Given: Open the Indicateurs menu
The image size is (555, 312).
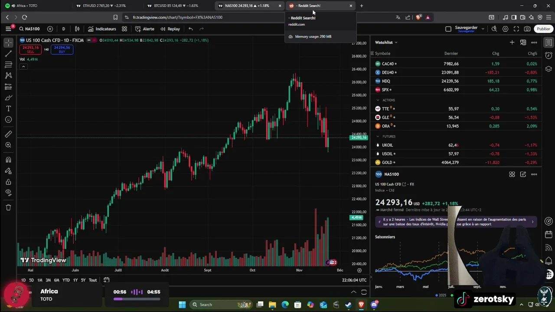Looking at the screenshot, I should 102,29.
